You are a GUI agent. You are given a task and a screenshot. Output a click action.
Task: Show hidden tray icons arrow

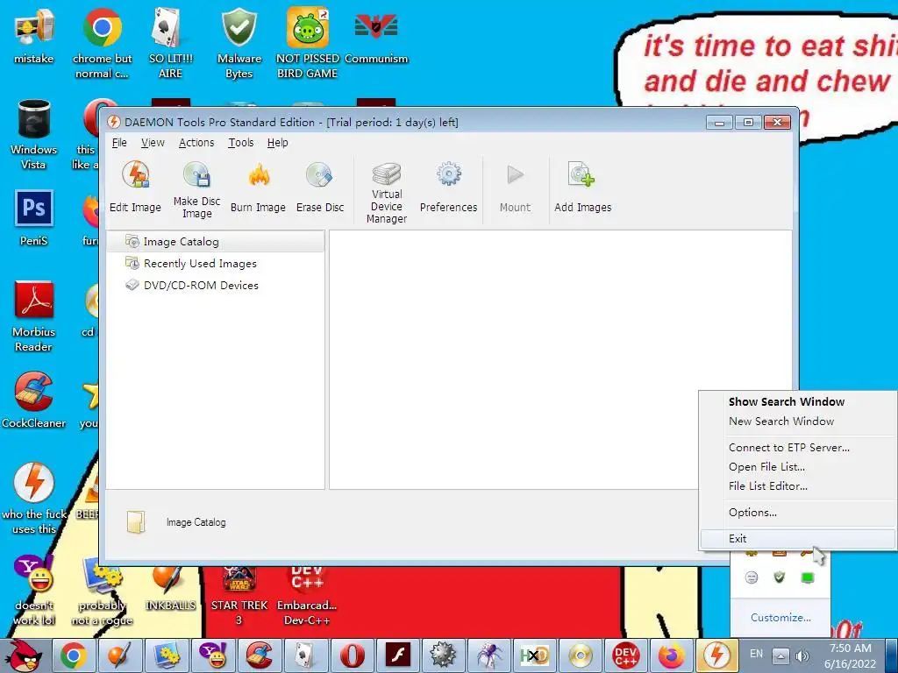coord(780,655)
